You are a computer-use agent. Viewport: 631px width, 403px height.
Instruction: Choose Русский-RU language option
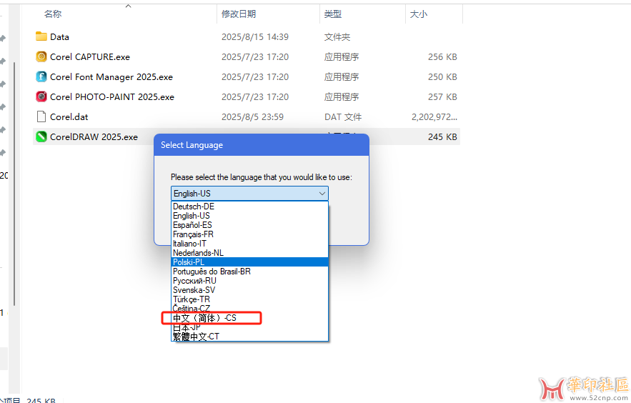pyautogui.click(x=249, y=281)
